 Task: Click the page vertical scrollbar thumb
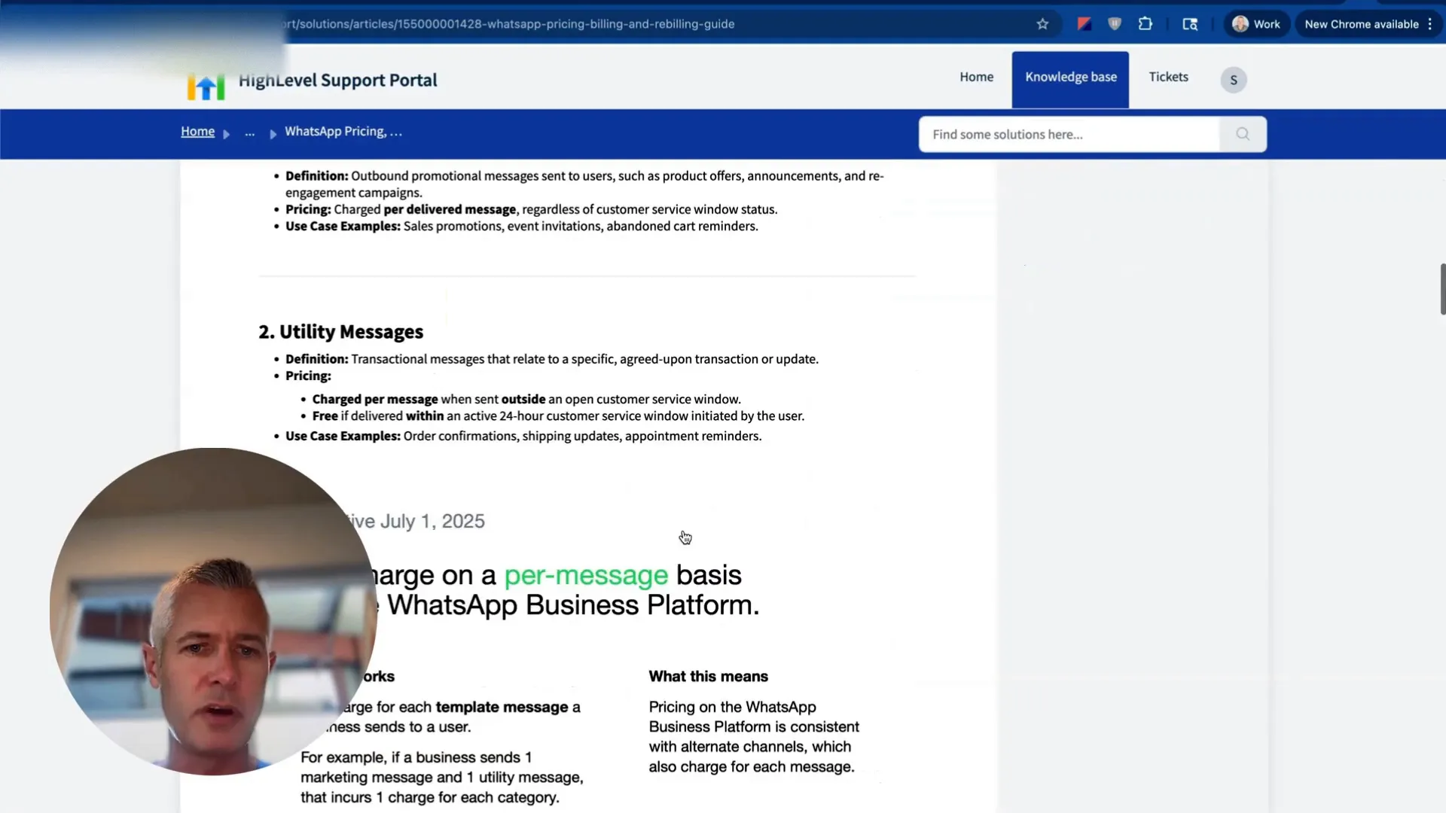pyautogui.click(x=1442, y=289)
